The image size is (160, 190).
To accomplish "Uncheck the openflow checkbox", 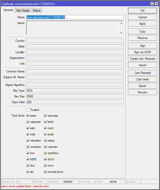I will click(45, 153).
